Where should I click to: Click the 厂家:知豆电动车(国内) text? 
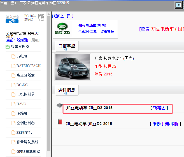114,58
